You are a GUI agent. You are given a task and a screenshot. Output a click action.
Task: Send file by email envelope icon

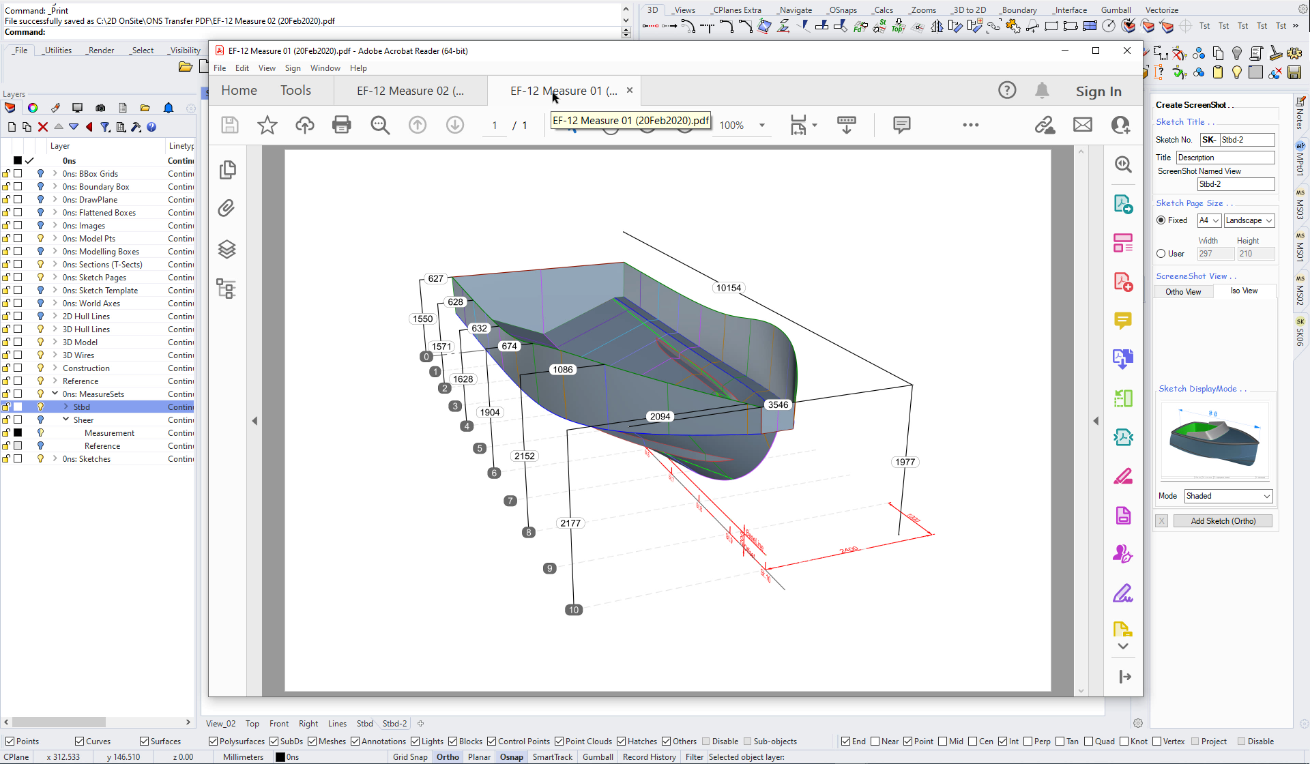point(1083,125)
